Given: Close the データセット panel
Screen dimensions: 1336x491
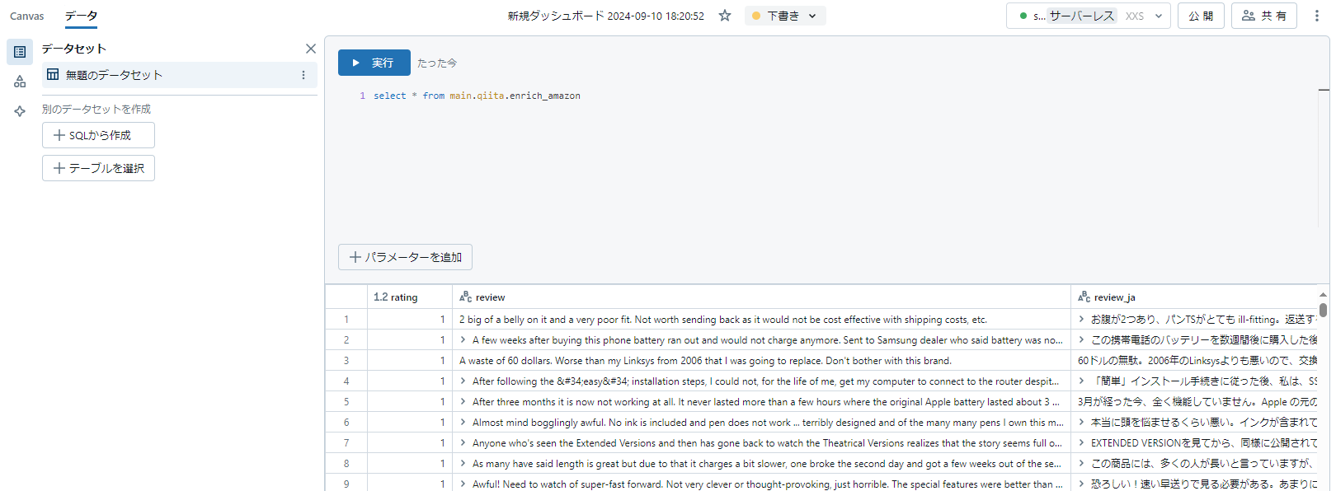Looking at the screenshot, I should point(311,49).
